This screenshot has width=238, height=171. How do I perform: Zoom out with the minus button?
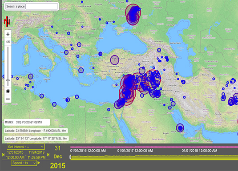pos(8,99)
